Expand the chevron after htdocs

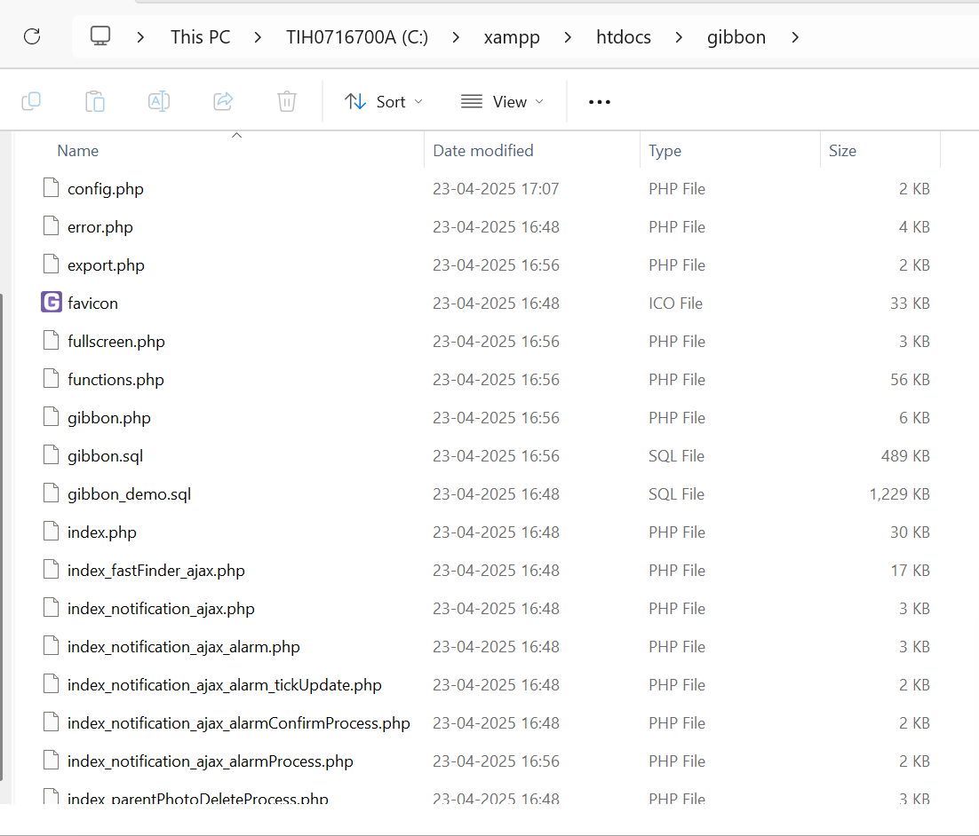coord(679,37)
